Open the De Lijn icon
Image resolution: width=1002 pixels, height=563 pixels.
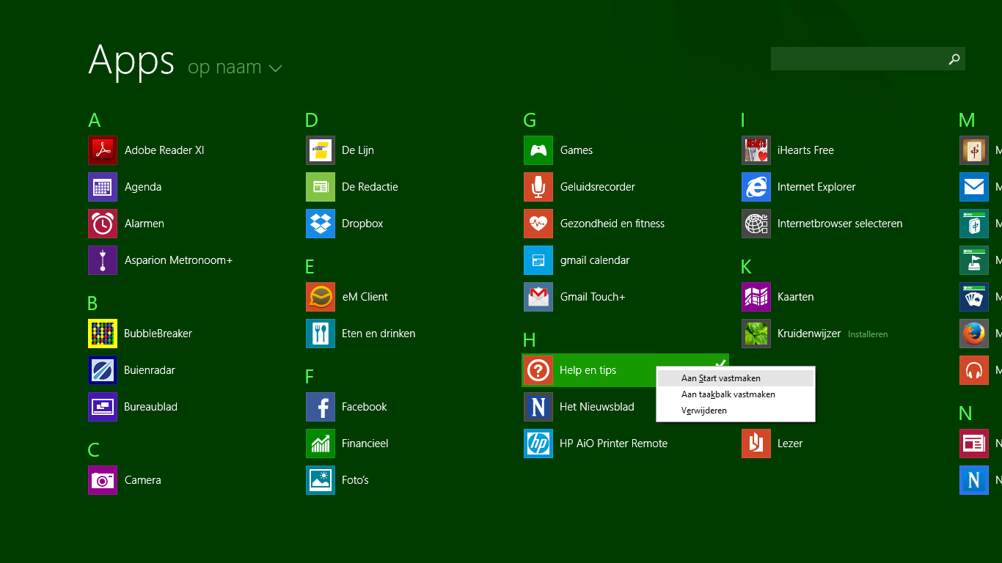pyautogui.click(x=321, y=150)
